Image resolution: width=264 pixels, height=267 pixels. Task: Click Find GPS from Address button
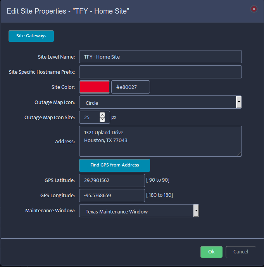click(114, 165)
